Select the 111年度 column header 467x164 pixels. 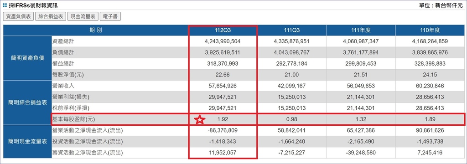pos(361,31)
